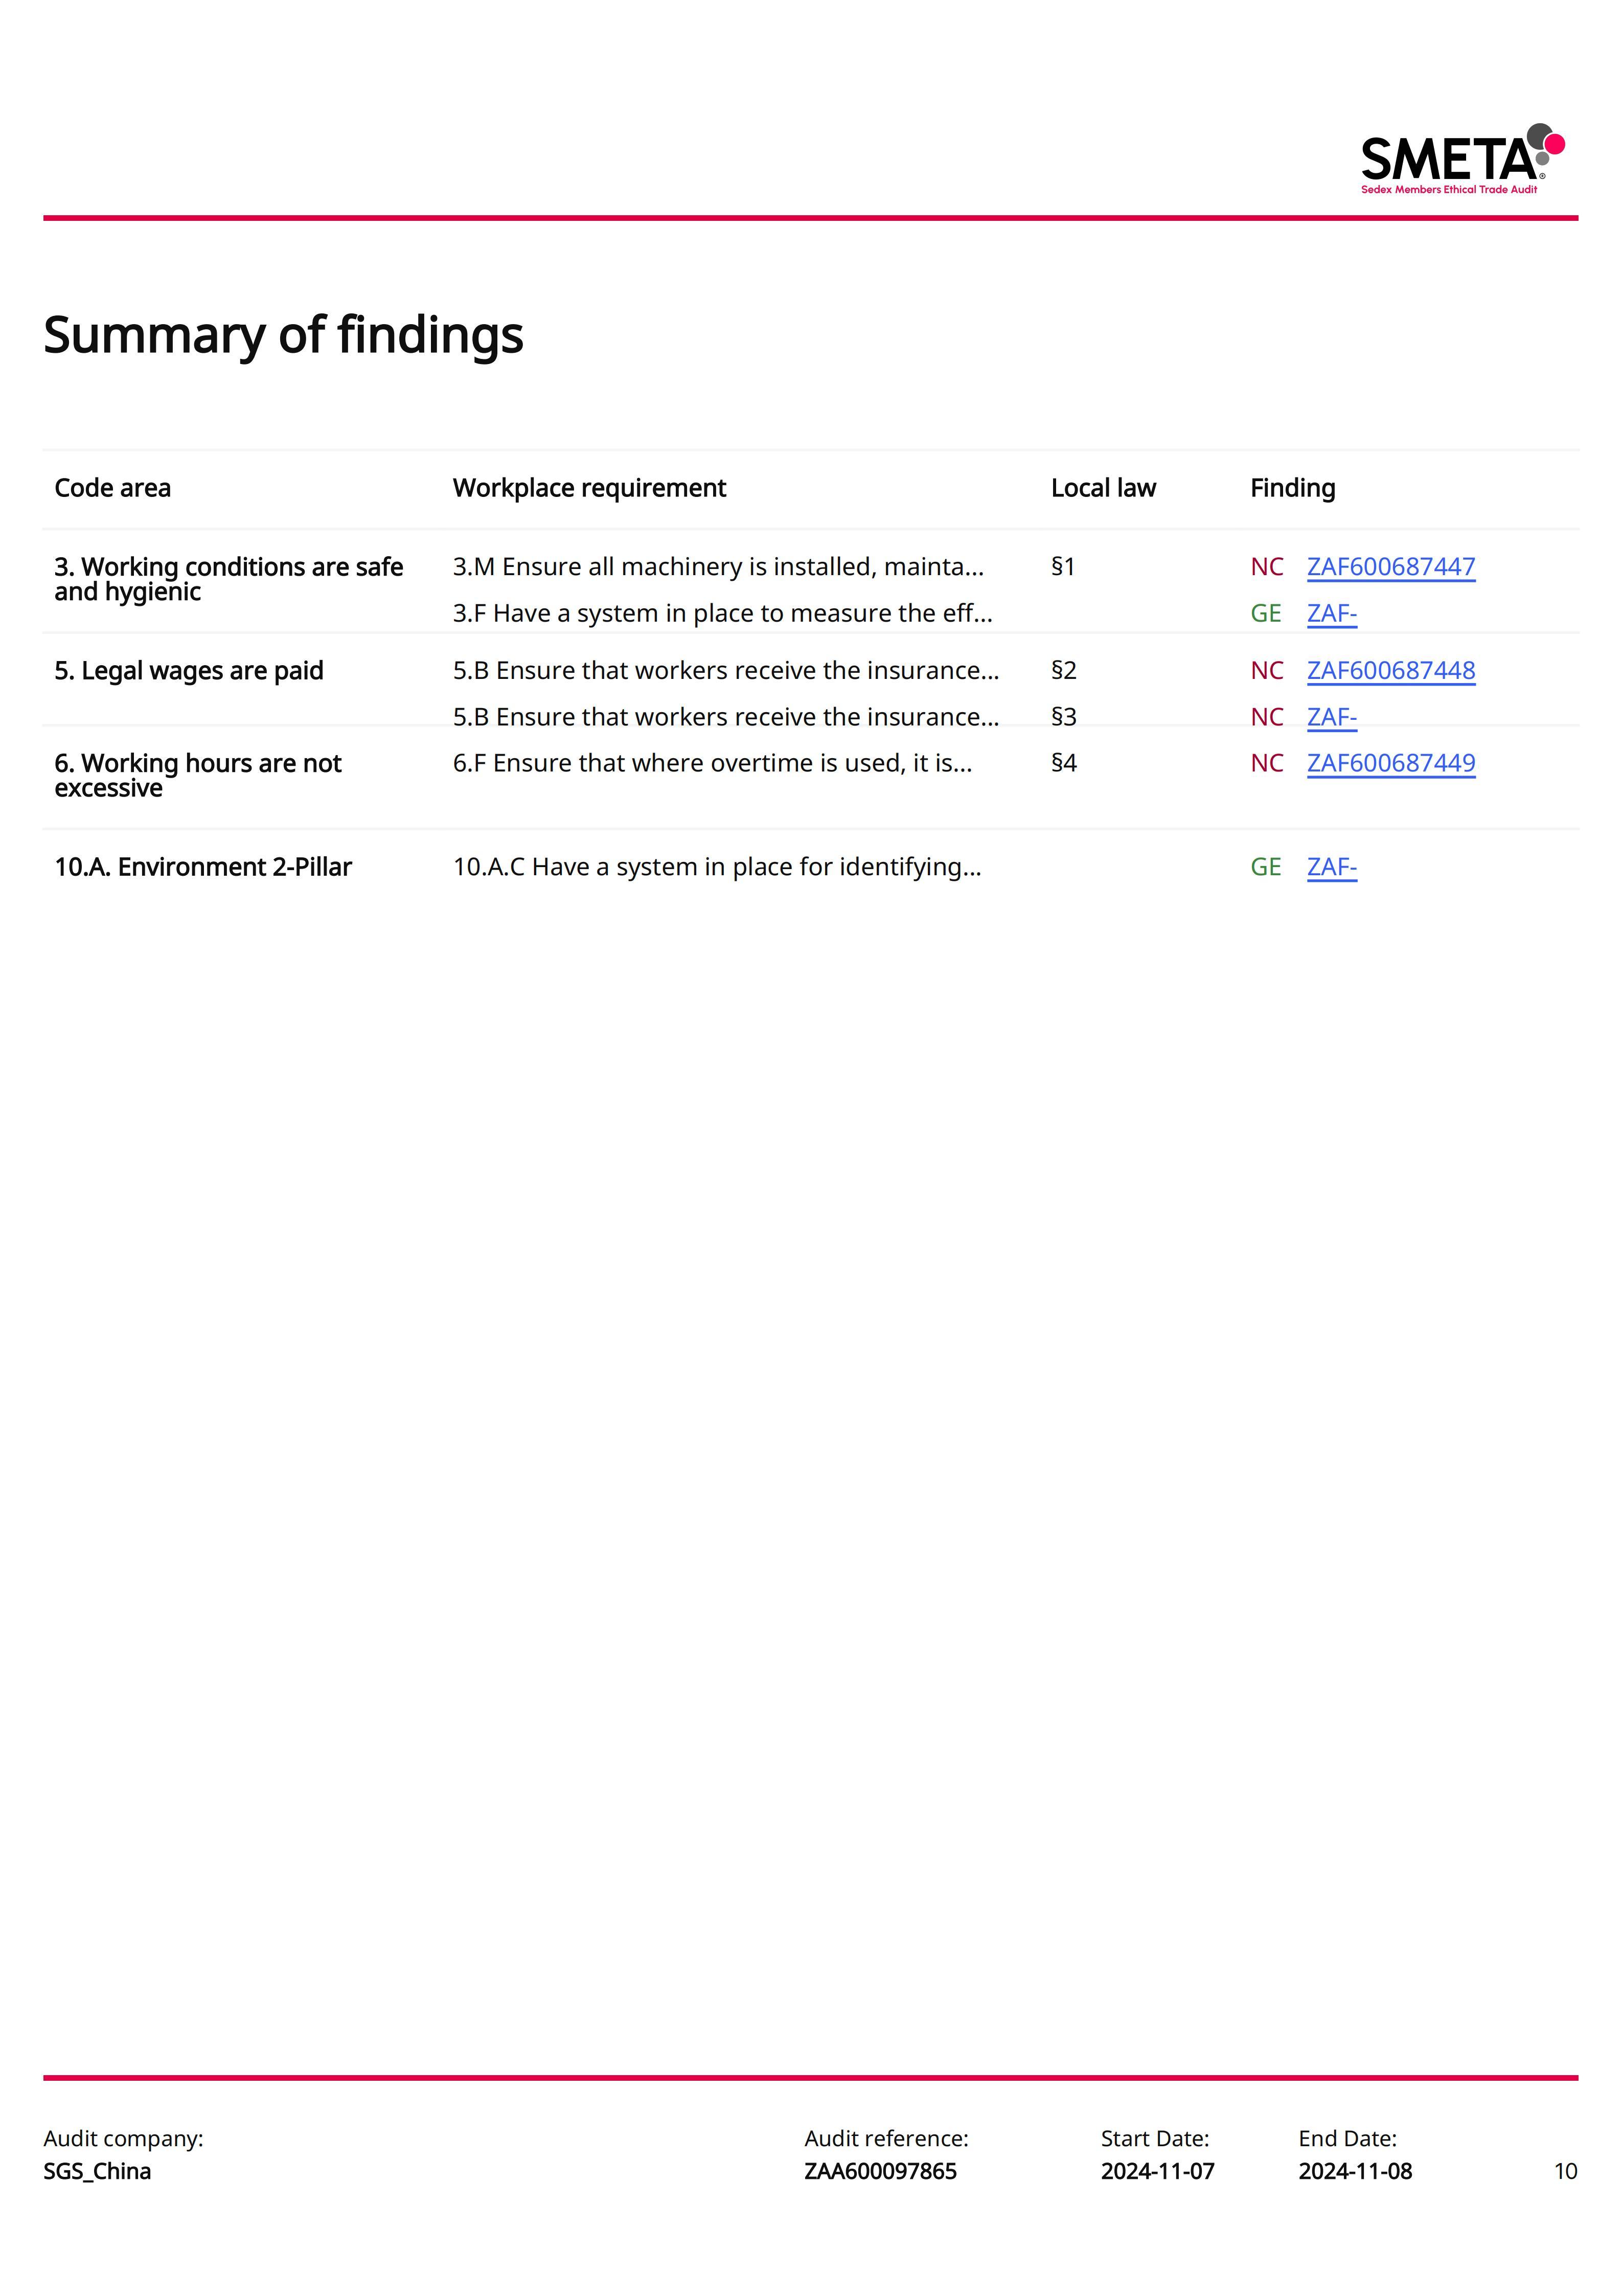1622x2296 pixels.
Task: Select audit reference ZAA600097865
Action: point(880,2172)
